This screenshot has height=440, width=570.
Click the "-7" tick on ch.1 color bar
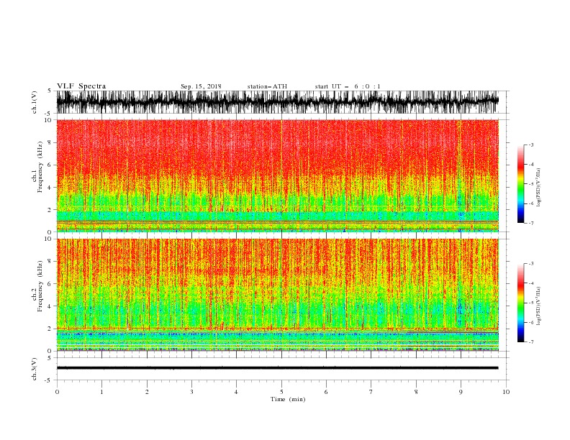tap(530, 223)
